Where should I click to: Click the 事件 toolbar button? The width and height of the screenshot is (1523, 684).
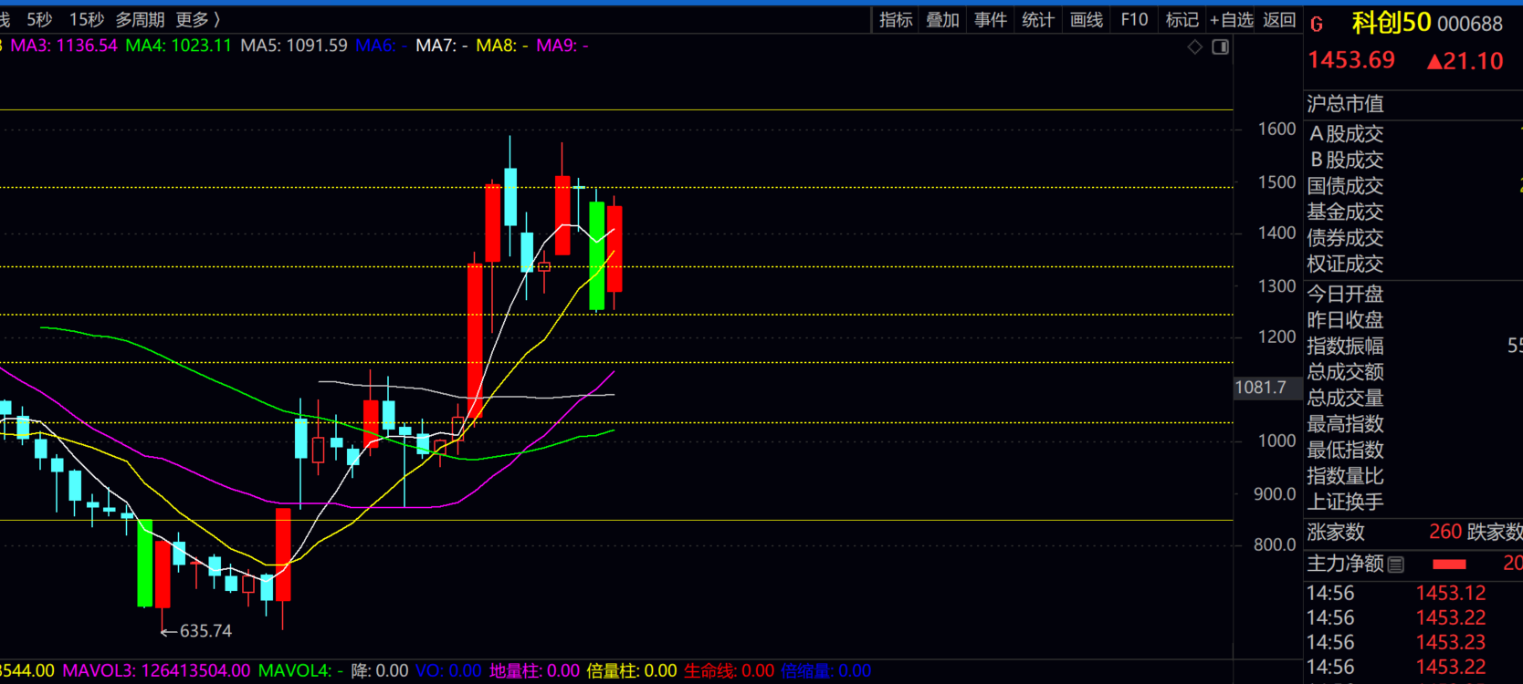click(x=991, y=19)
